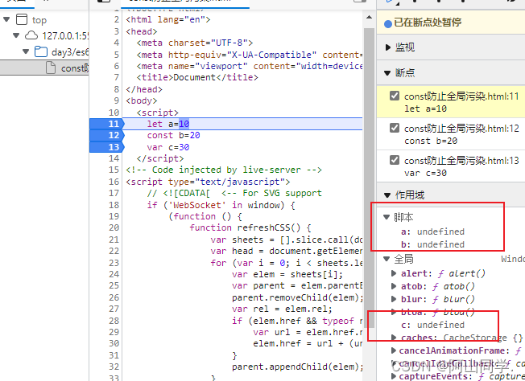
Task: Open the const file in tree
Action: click(x=44, y=68)
